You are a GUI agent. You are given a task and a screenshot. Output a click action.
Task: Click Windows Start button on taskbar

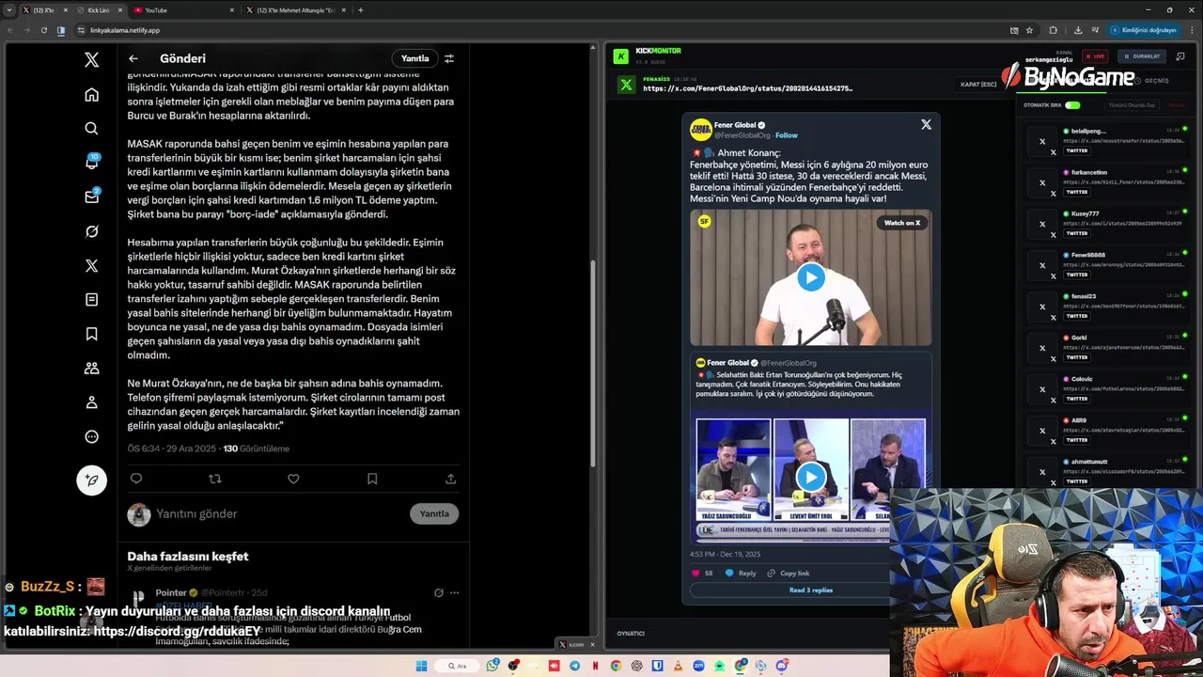pos(421,666)
